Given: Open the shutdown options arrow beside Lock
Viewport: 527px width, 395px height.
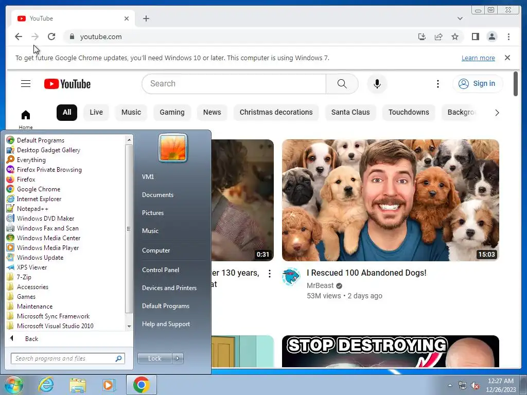Looking at the screenshot, I should (178, 358).
